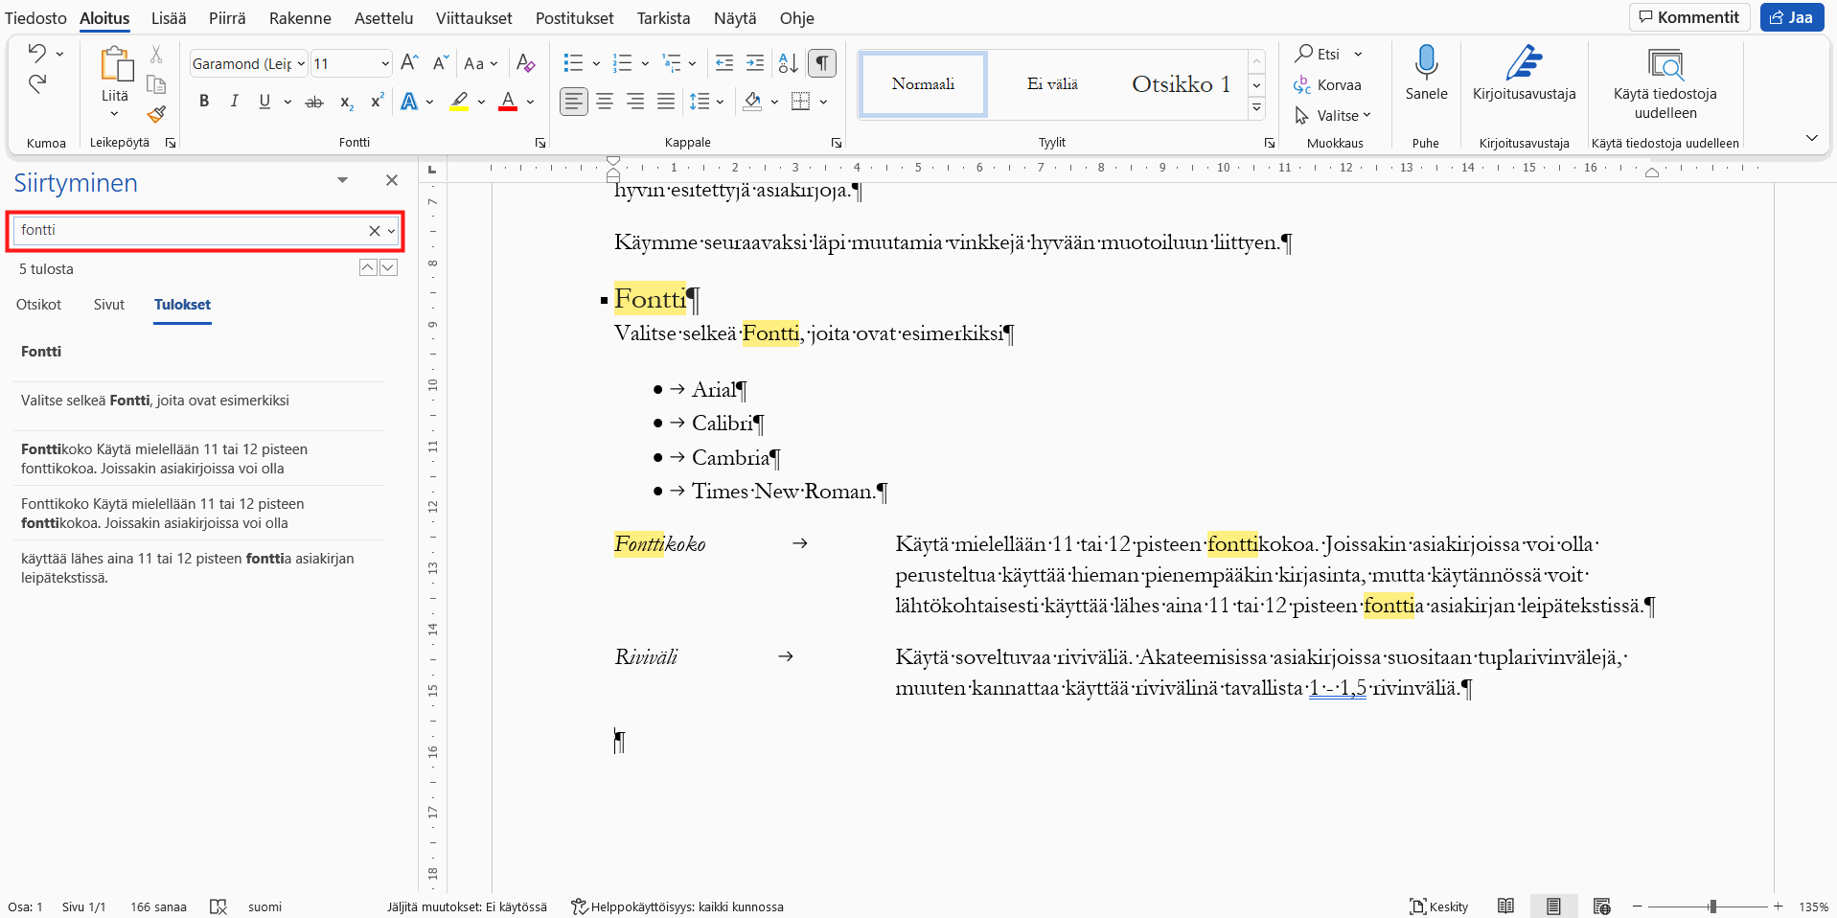Click the undo arrow icon

pos(37,53)
